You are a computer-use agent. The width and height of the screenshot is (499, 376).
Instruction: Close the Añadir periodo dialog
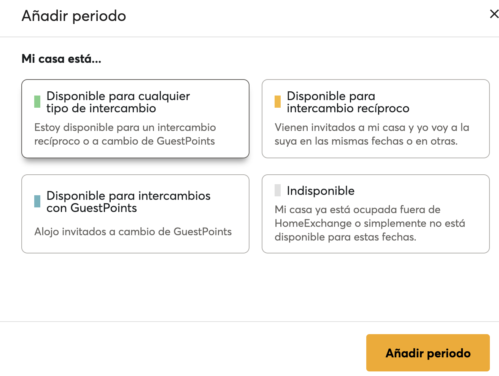tap(494, 14)
